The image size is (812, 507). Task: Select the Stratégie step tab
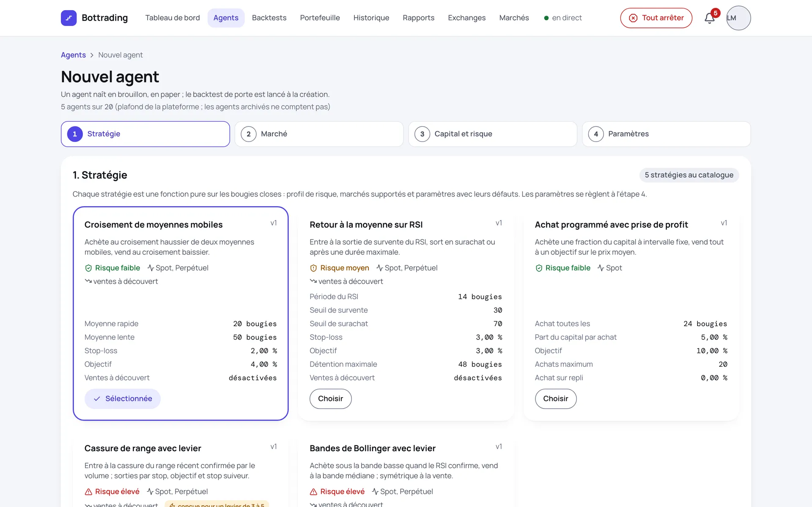(x=145, y=134)
